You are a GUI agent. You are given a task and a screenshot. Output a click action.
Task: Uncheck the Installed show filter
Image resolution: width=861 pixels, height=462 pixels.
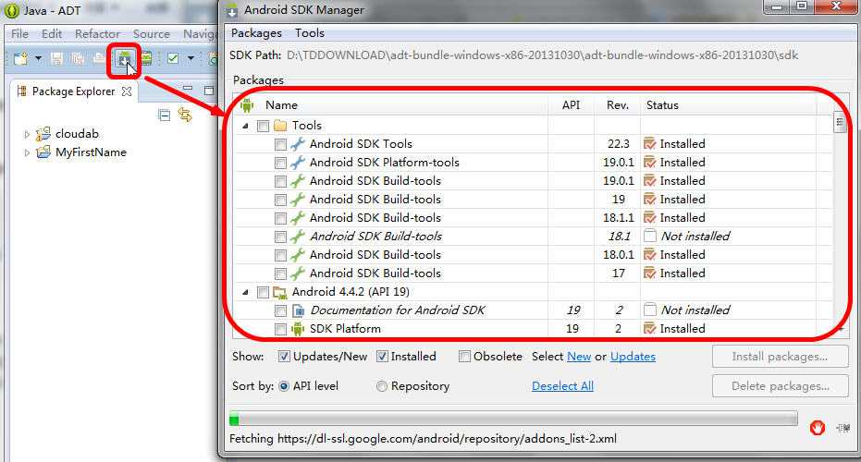click(382, 357)
